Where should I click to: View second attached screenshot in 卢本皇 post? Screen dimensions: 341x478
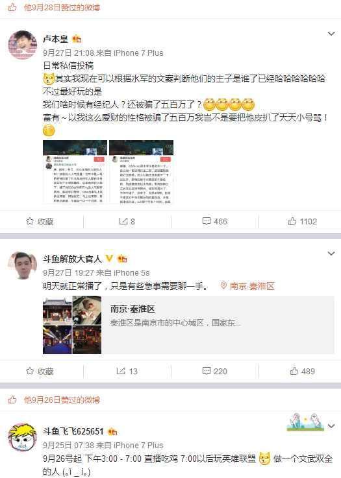point(141,172)
